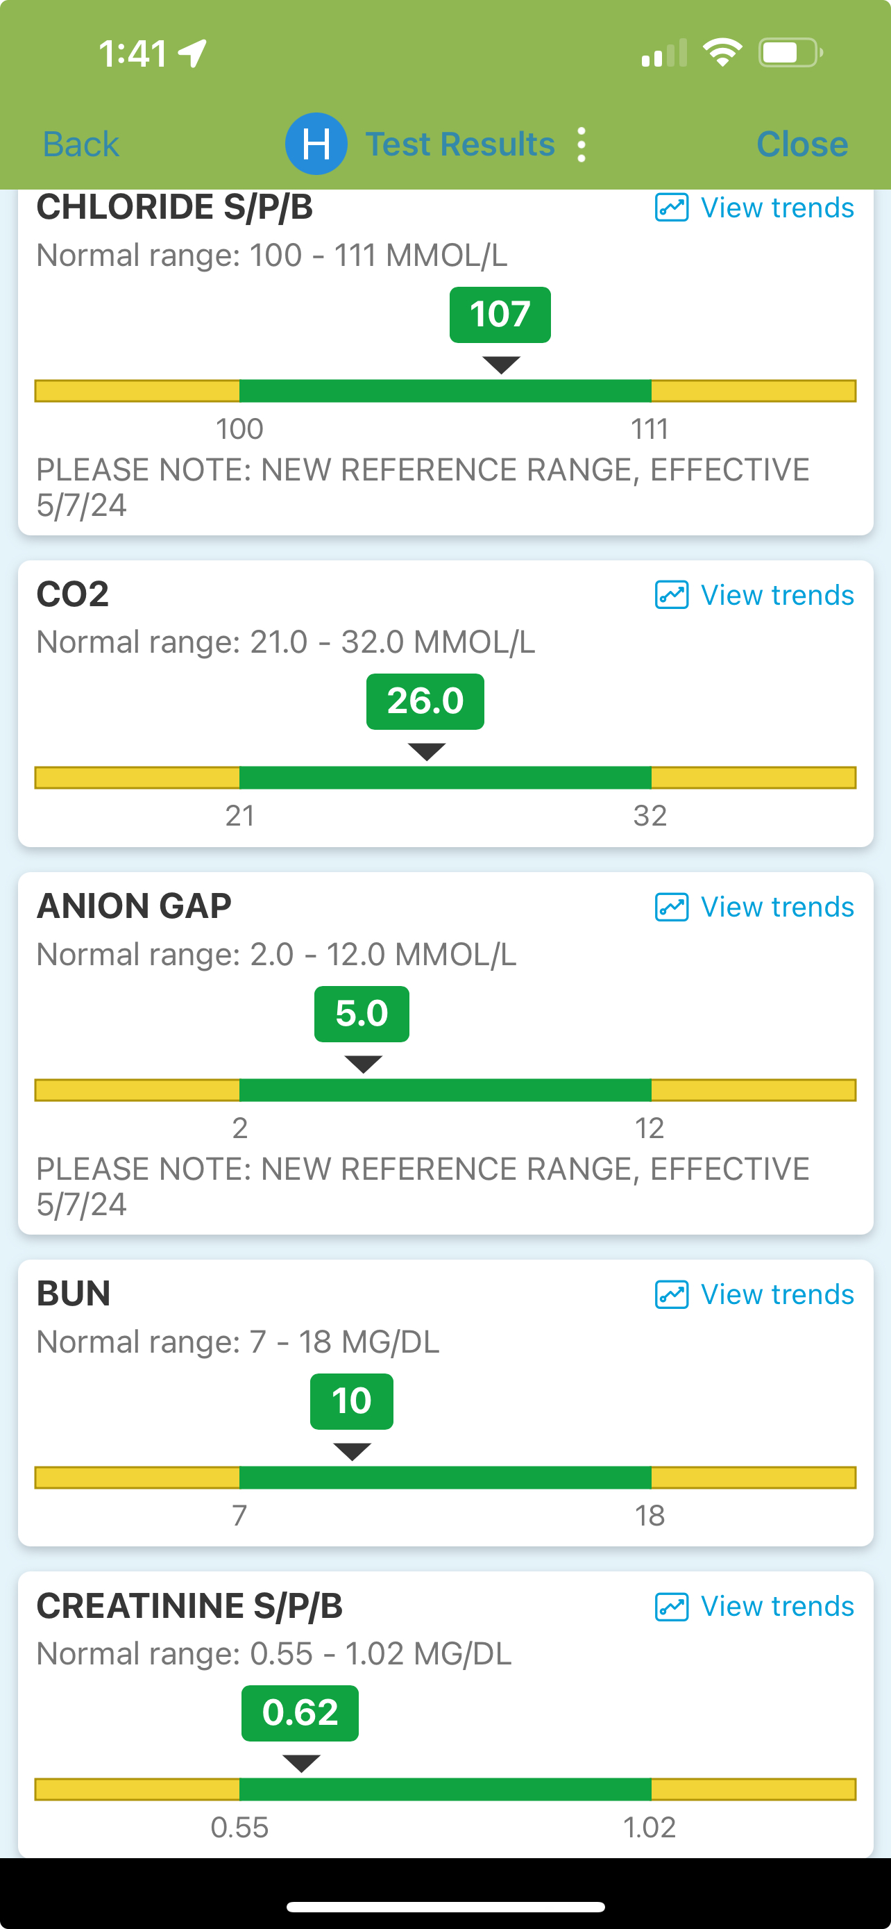Tap the Anion Gap trends chart icon

(671, 907)
